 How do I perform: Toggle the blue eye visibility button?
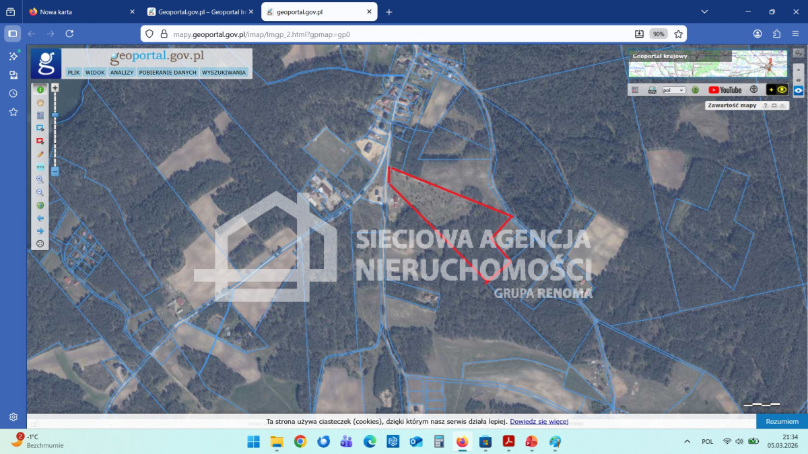798,90
